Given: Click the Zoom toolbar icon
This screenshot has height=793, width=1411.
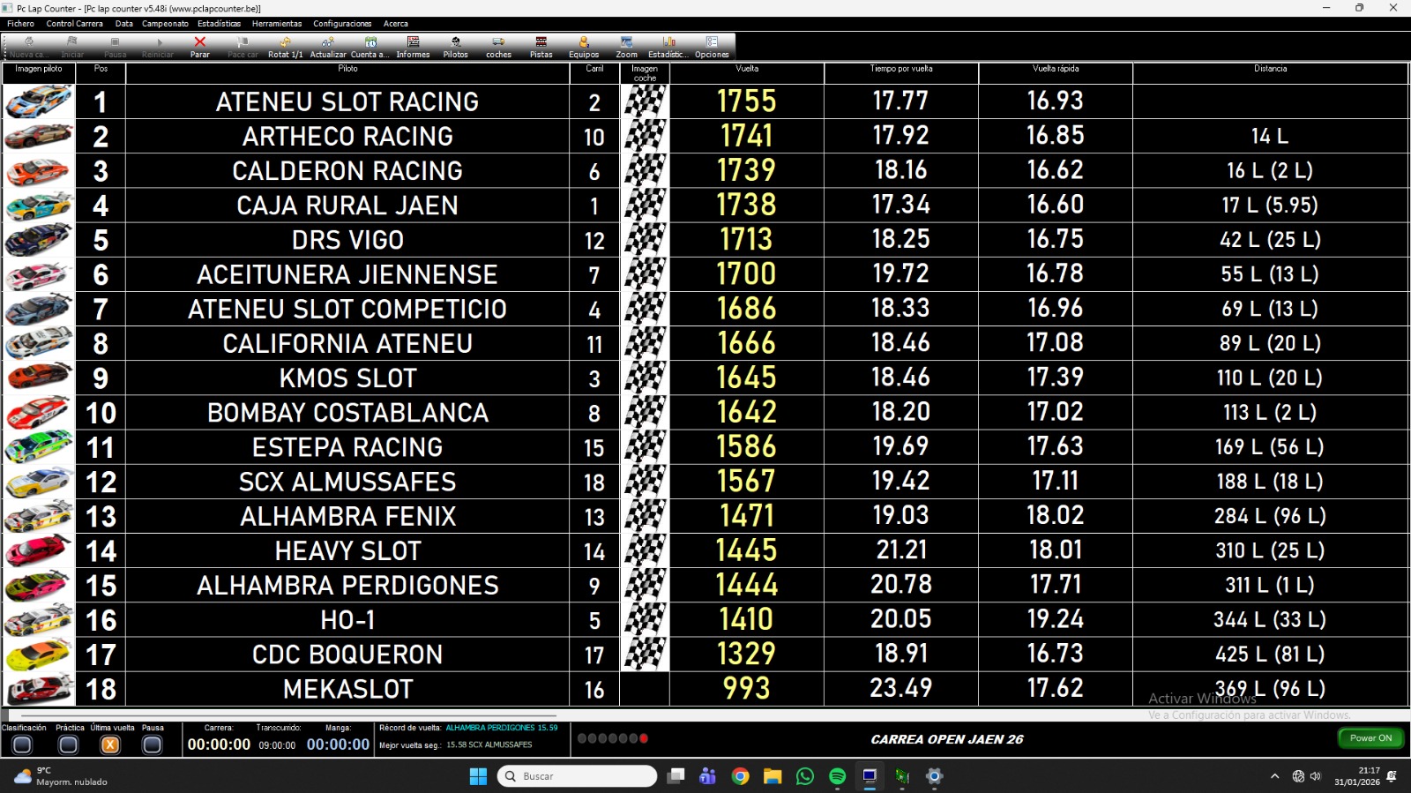Looking at the screenshot, I should click(626, 46).
